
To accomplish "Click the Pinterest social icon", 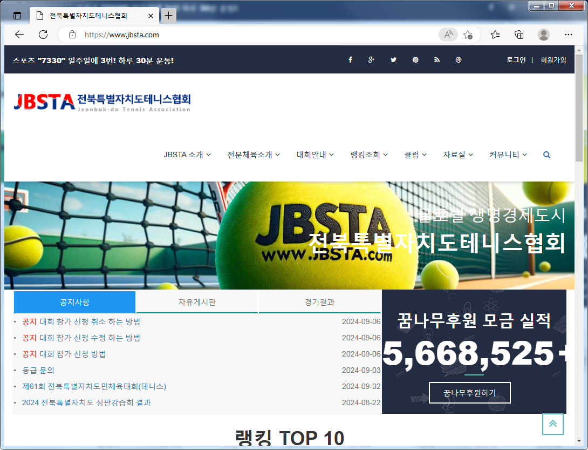I will click(x=415, y=59).
